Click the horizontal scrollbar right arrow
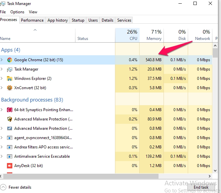This screenshot has width=221, height=193. (210, 176)
